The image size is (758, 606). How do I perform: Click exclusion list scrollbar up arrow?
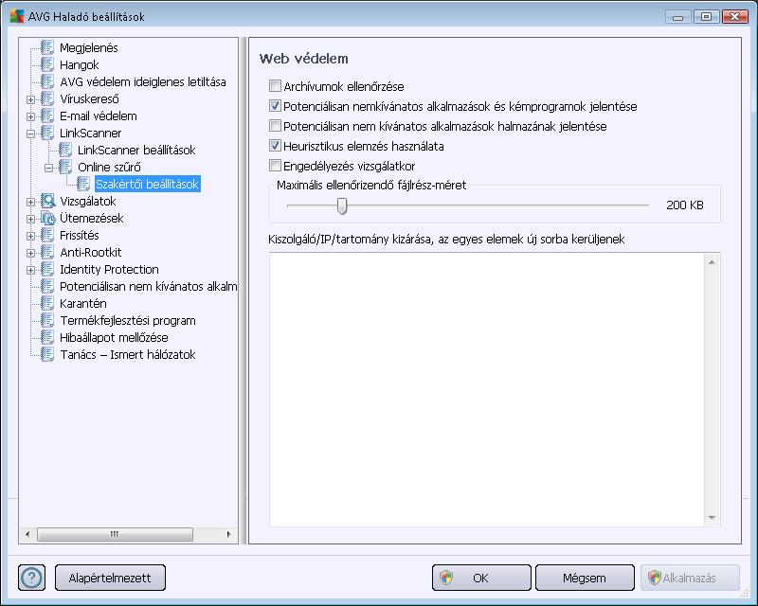tap(712, 262)
